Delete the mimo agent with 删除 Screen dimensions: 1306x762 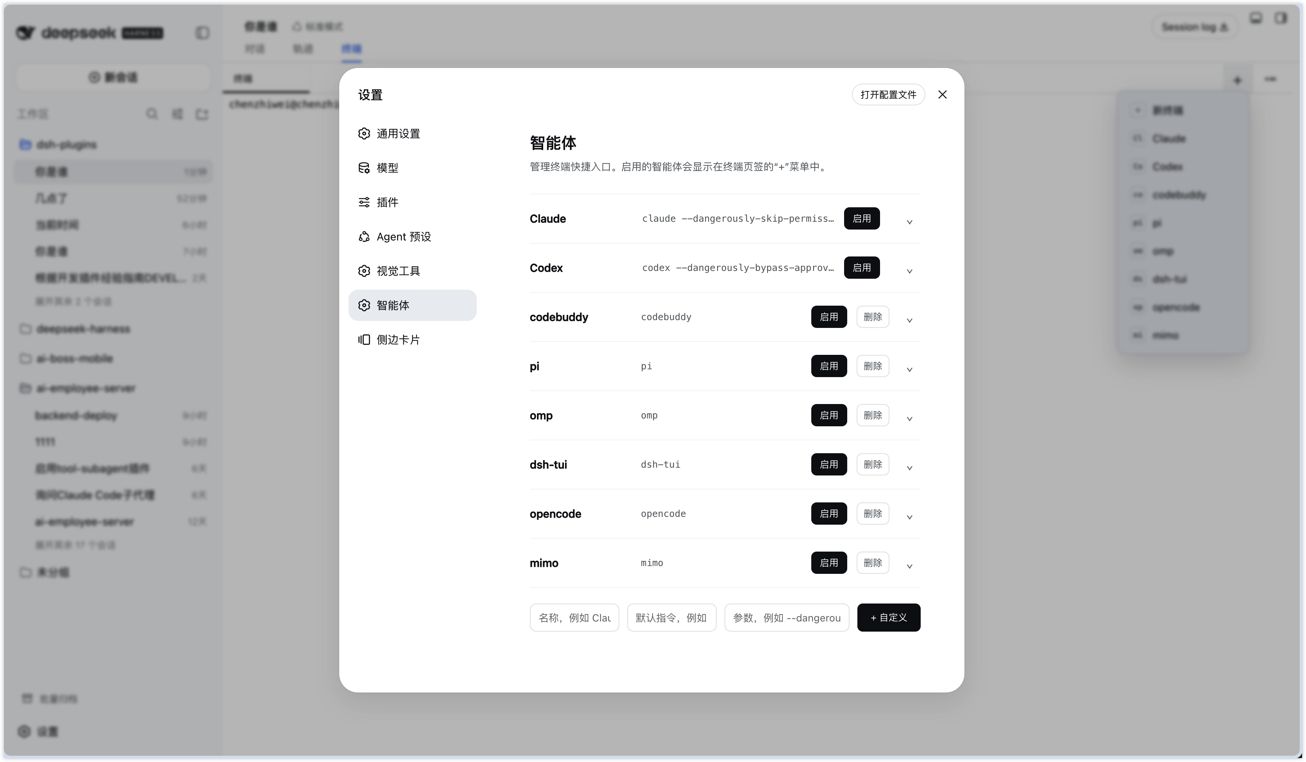[x=873, y=563]
